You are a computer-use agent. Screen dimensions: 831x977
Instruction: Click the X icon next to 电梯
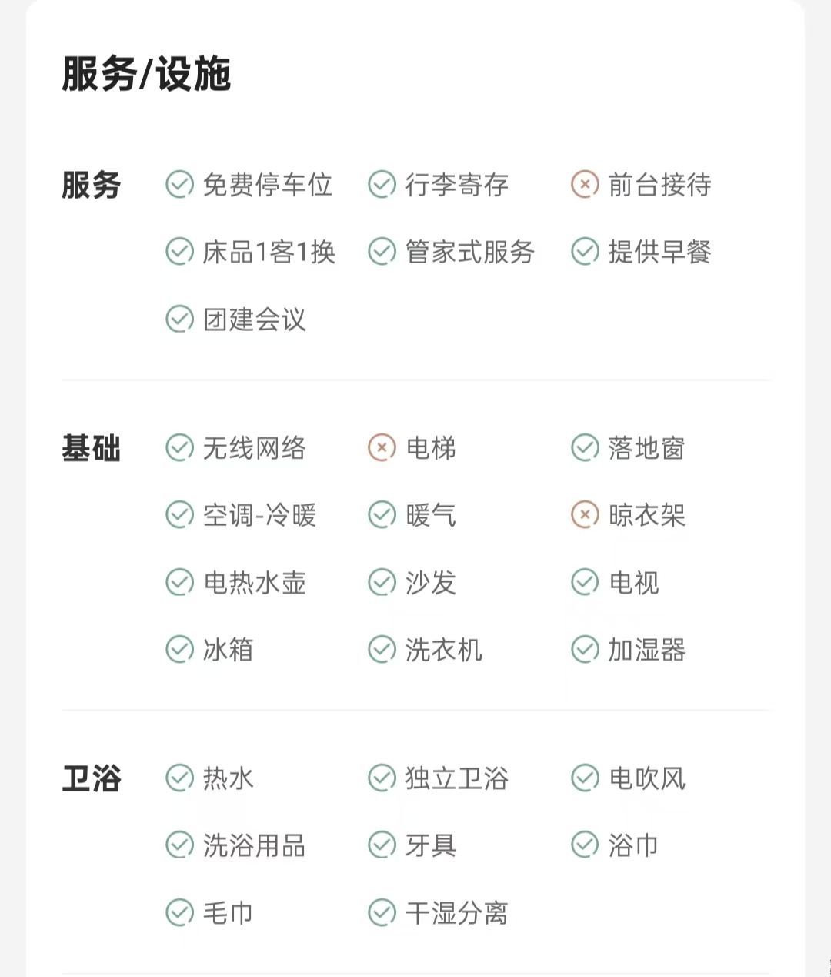click(382, 447)
